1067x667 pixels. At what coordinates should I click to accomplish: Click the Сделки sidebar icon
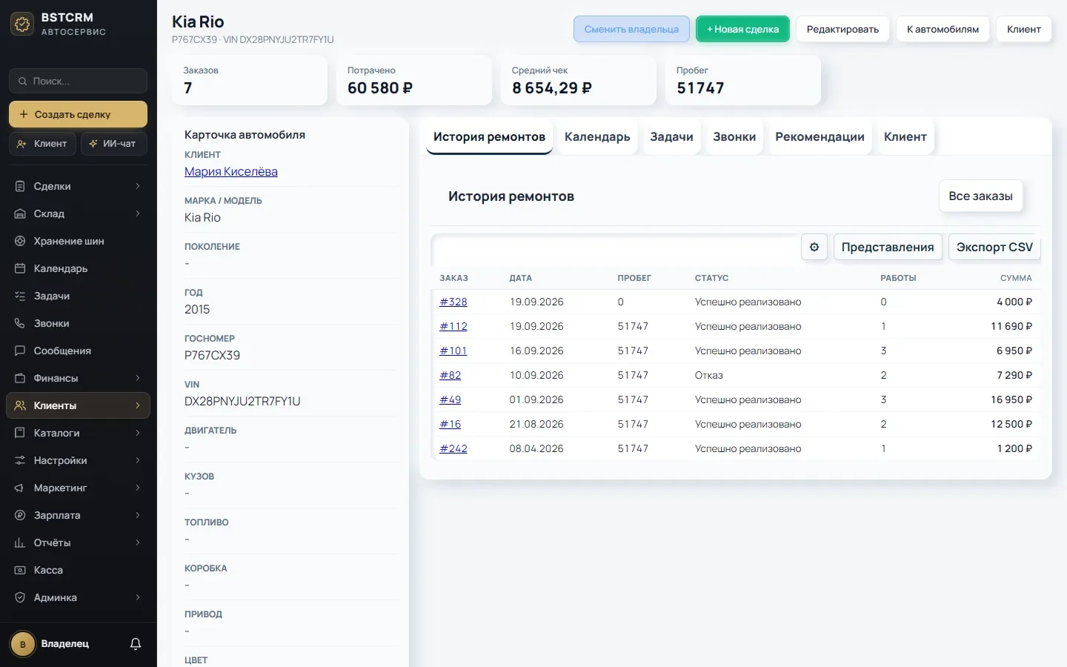(x=20, y=186)
